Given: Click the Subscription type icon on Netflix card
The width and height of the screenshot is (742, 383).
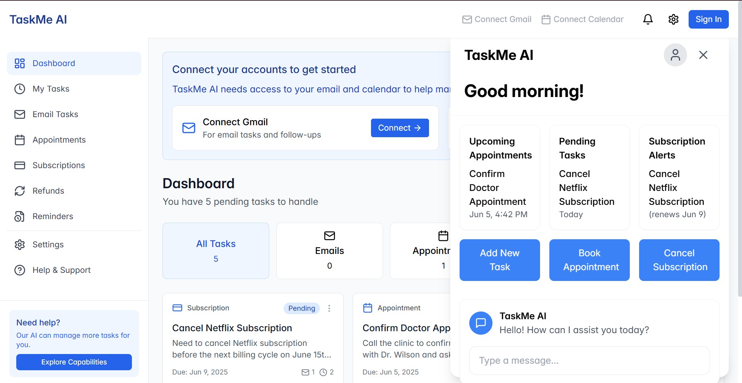Looking at the screenshot, I should pyautogui.click(x=177, y=308).
